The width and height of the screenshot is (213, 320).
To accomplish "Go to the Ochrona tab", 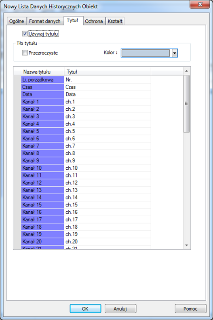I will [x=94, y=21].
